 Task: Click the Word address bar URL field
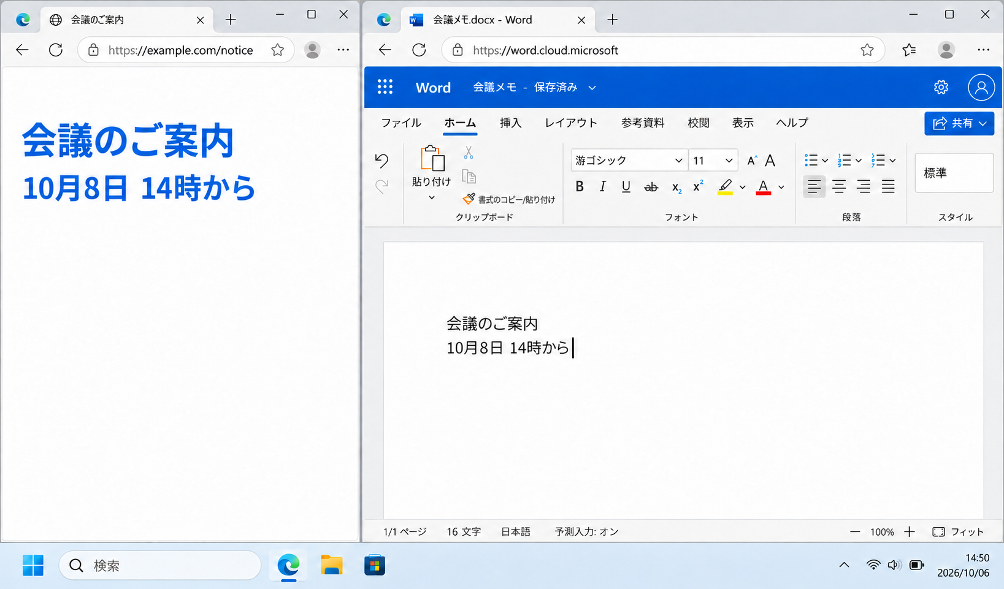(x=663, y=50)
